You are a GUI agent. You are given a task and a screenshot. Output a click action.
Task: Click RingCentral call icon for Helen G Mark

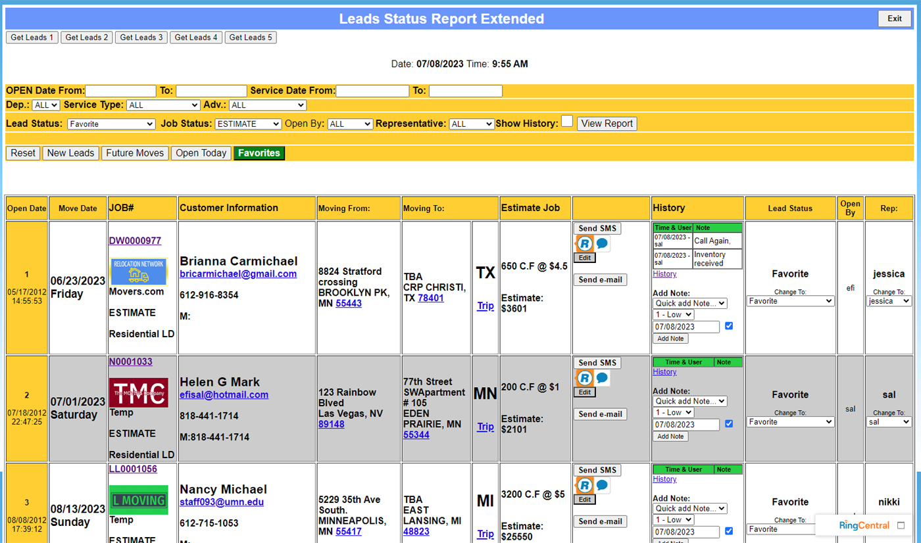(x=584, y=378)
